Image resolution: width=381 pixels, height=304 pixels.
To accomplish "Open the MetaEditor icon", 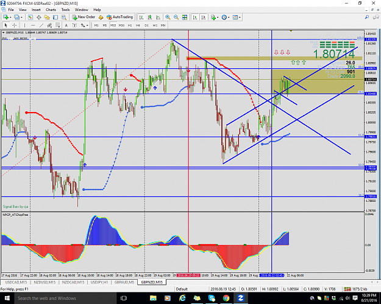I will [x=101, y=17].
